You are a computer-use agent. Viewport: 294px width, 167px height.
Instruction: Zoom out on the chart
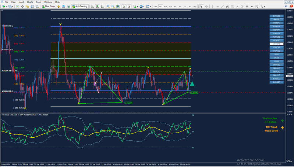(x=113, y=6)
